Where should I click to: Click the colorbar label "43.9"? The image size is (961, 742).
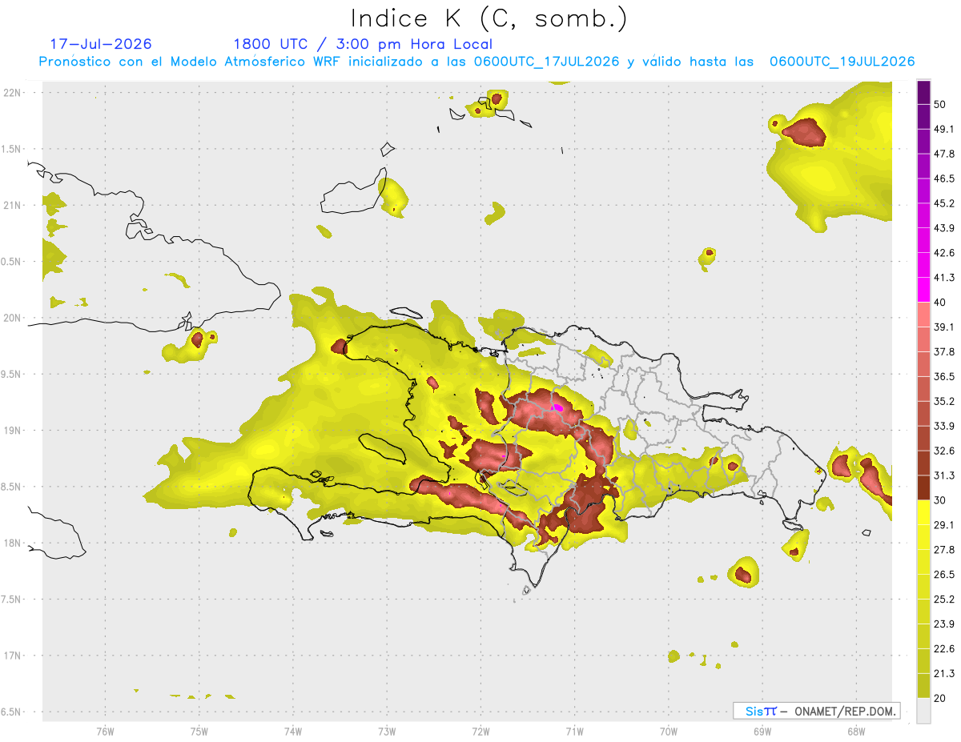(944, 228)
